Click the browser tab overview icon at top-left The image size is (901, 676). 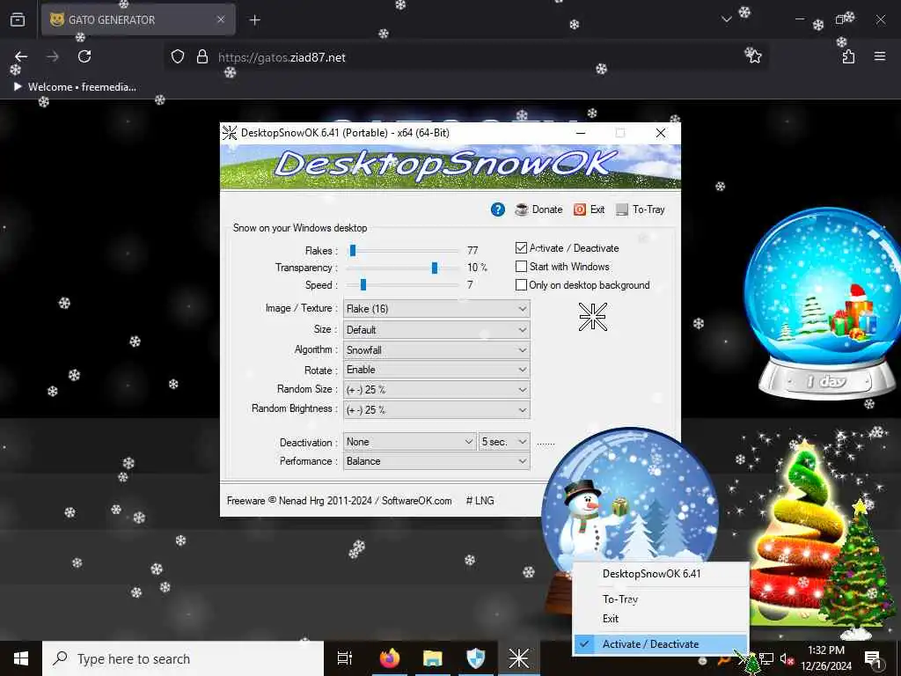pyautogui.click(x=18, y=19)
